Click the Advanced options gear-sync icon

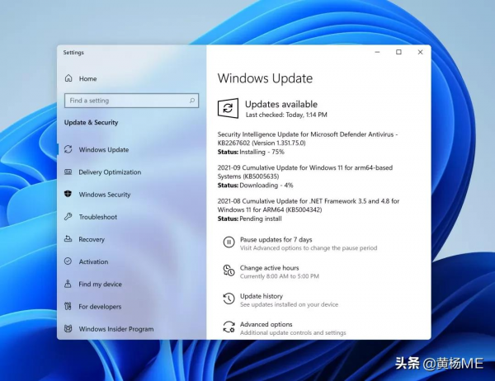(x=229, y=327)
